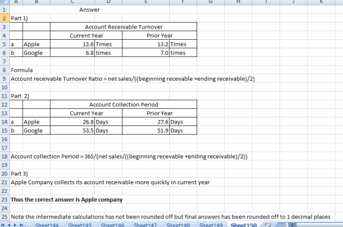Click 'times' next to 7.0
The height and width of the screenshot is (227, 343).
[183, 53]
